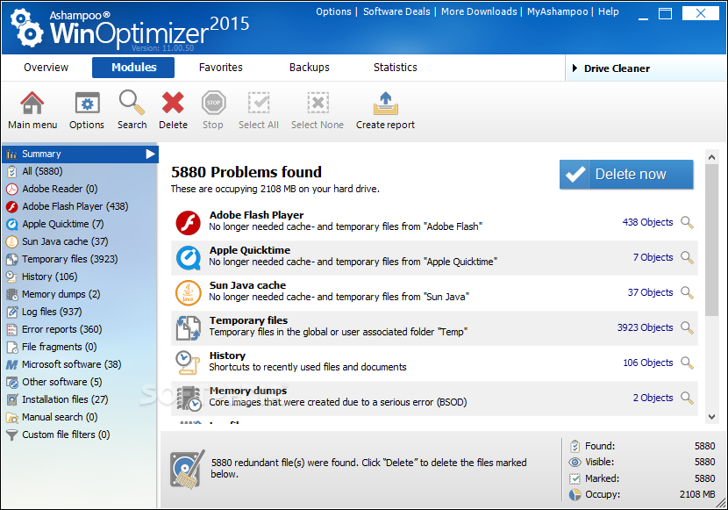Open details magnifier for Temporary files row

[687, 327]
